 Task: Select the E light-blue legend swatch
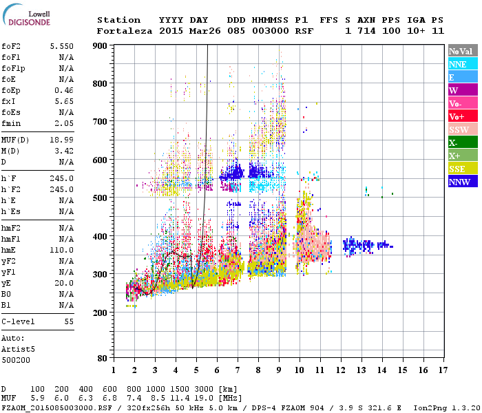[x=463, y=77]
